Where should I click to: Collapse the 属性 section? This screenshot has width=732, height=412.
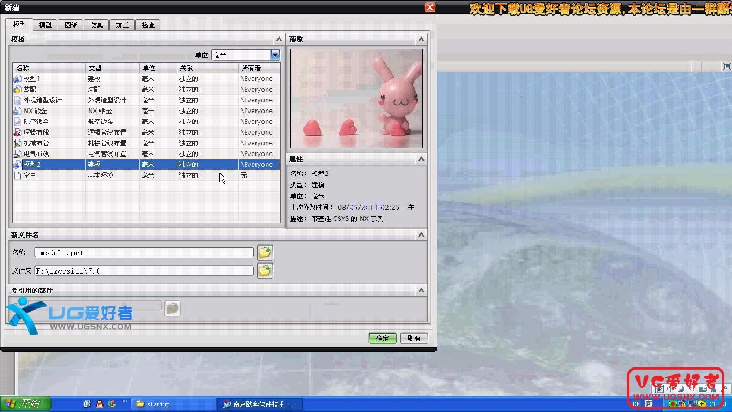(421, 159)
